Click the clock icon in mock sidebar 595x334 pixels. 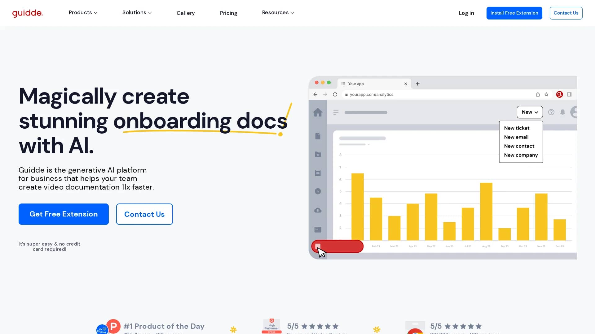pyautogui.click(x=318, y=191)
